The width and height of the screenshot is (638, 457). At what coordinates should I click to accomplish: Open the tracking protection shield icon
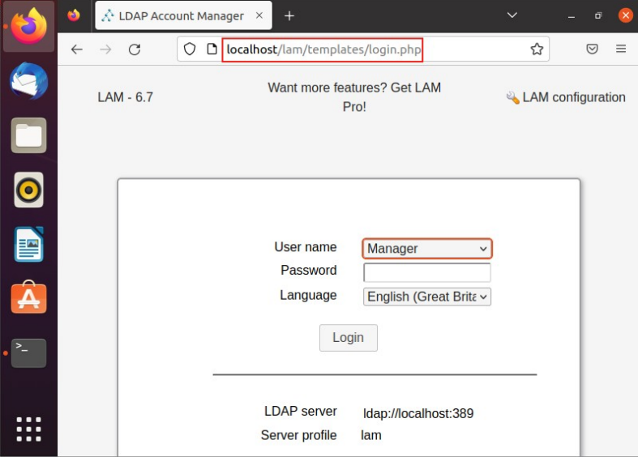coord(190,49)
